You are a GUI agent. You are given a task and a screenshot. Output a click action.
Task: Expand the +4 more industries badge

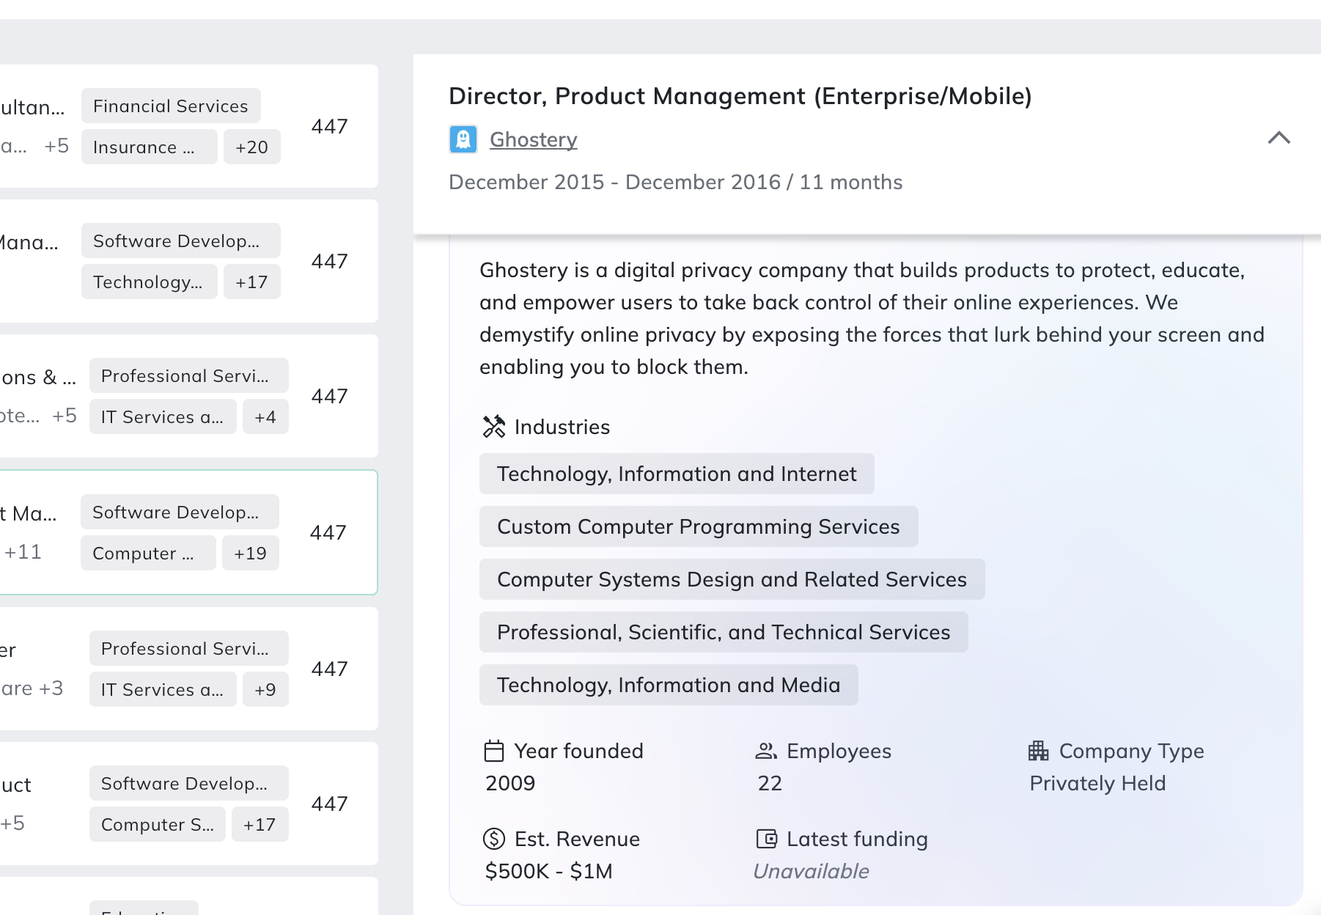click(x=265, y=416)
